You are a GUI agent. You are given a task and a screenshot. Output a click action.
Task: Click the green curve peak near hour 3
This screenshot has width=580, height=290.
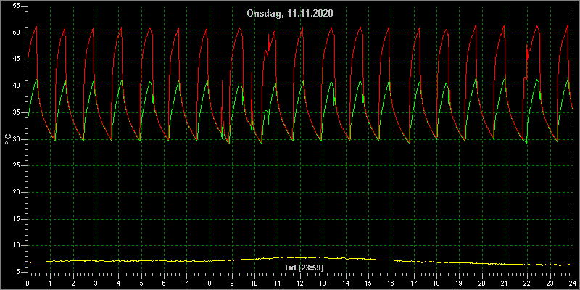pyautogui.click(x=94, y=80)
